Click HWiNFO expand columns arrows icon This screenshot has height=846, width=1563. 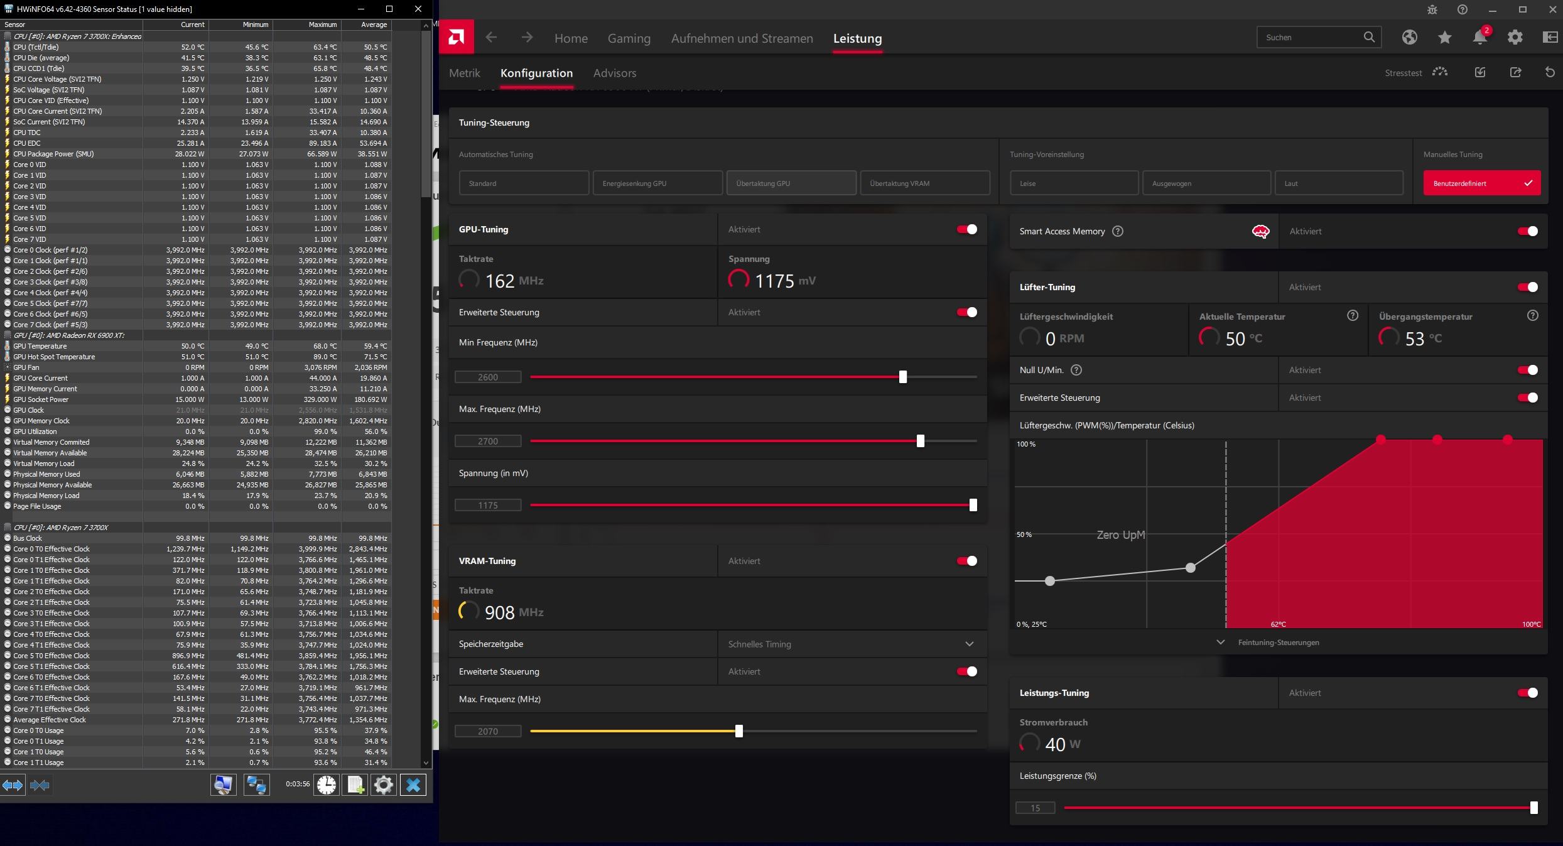point(13,785)
